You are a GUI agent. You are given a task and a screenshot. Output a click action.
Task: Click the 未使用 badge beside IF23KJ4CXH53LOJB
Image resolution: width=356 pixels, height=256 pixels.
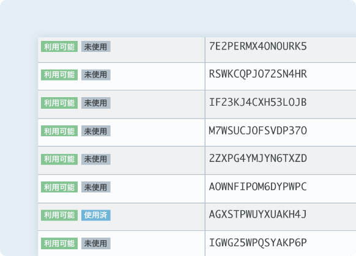tap(96, 103)
